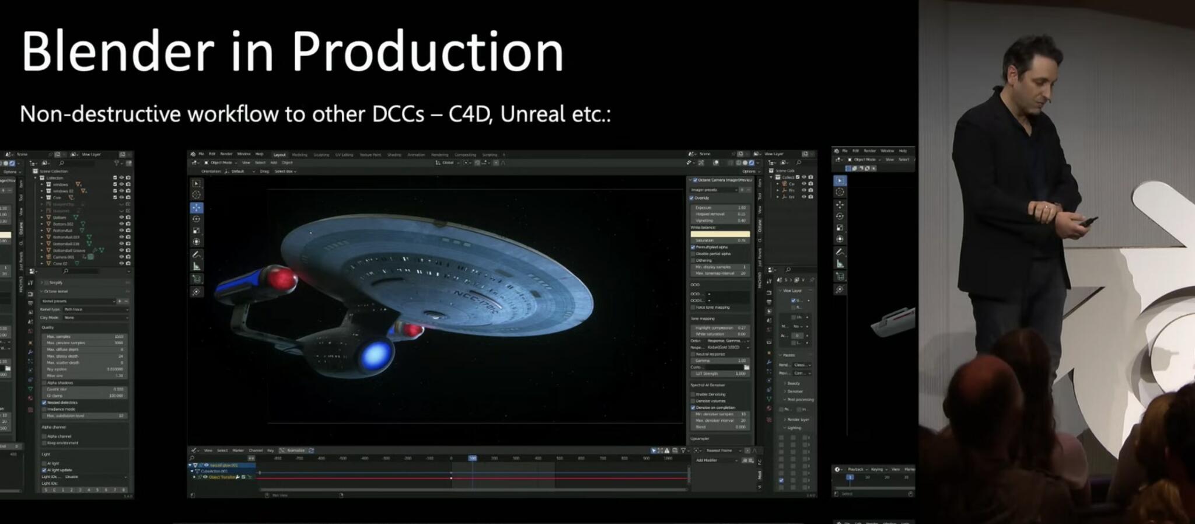Open the Object Mode dropdown in main header
Image resolution: width=1195 pixels, height=524 pixels.
pos(221,163)
